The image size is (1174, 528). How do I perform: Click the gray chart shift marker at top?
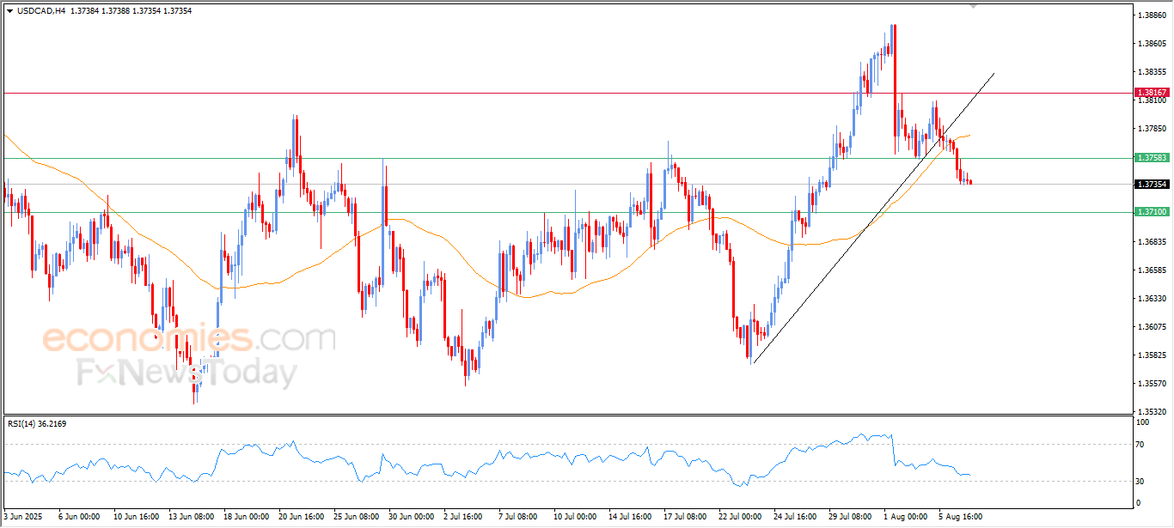[974, 6]
